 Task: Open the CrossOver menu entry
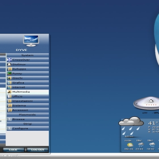pyautogui.click(x=28, y=60)
